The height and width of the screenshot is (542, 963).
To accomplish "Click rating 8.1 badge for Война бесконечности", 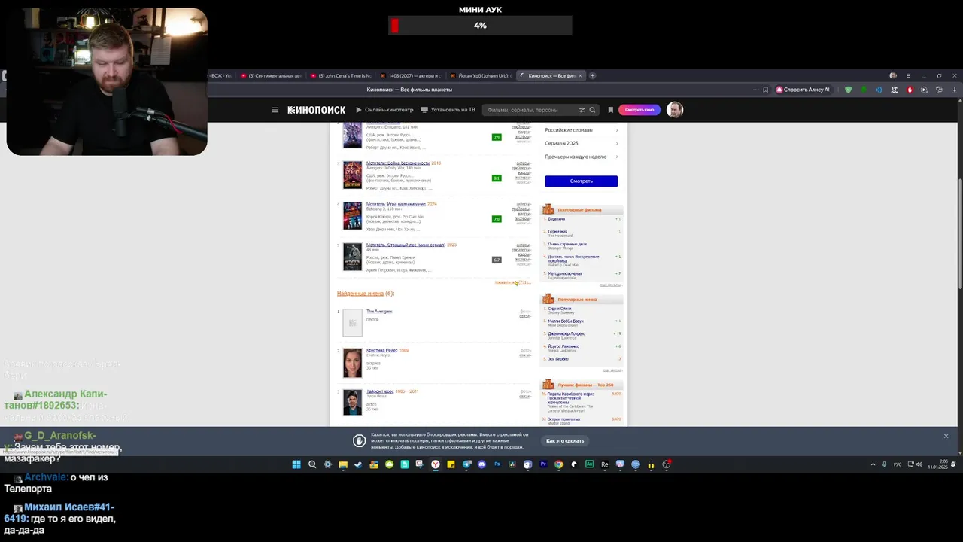I will click(x=497, y=178).
